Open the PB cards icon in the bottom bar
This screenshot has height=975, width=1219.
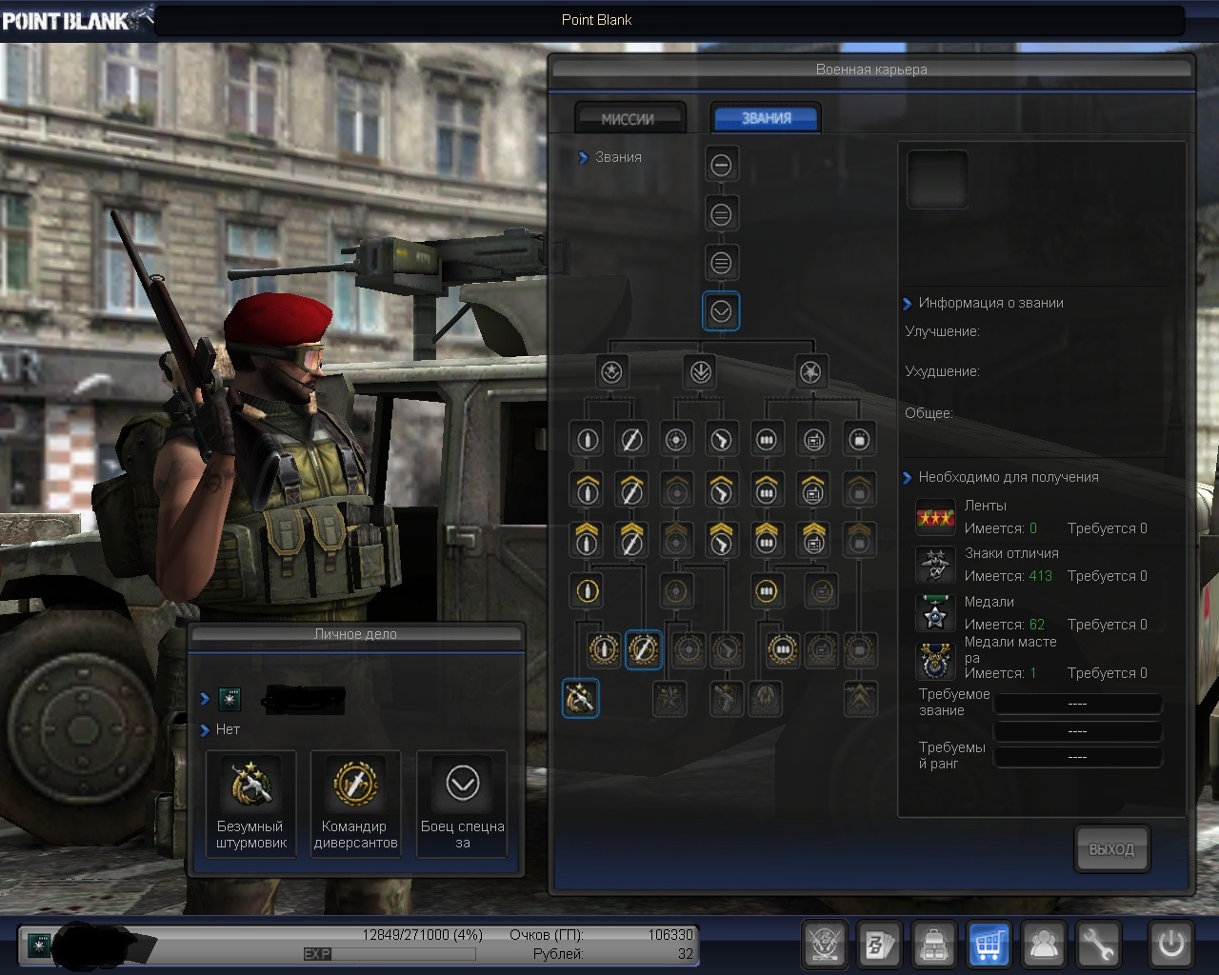[879, 944]
